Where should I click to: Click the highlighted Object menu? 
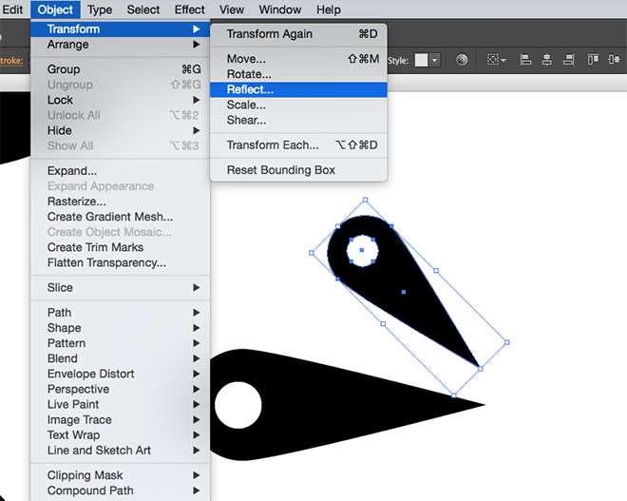tap(55, 10)
